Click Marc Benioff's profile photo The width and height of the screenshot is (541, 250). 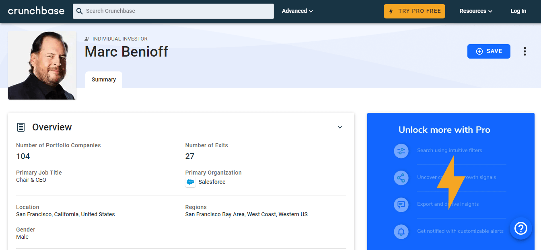click(42, 65)
